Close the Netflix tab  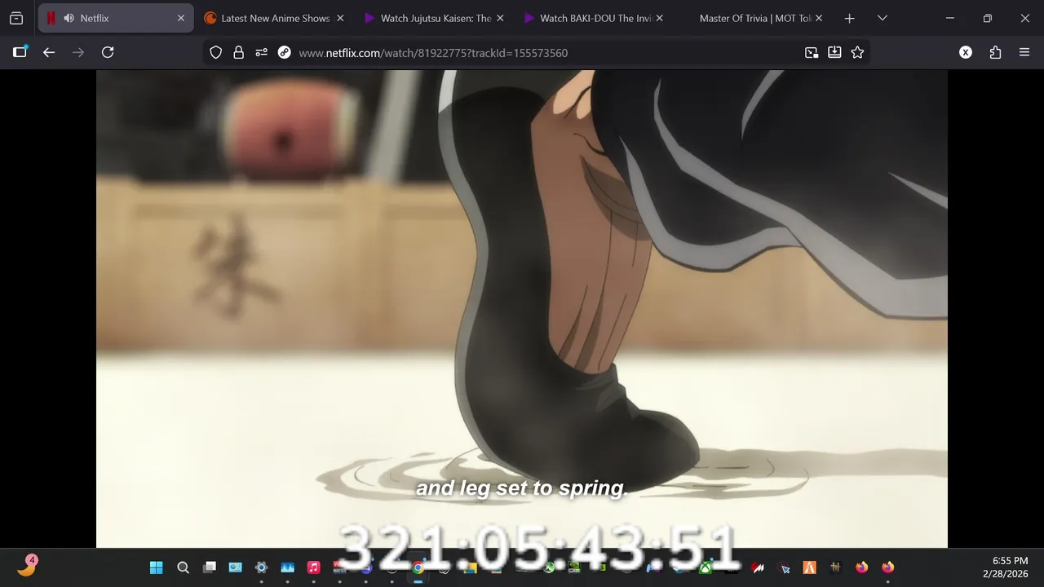tap(181, 18)
